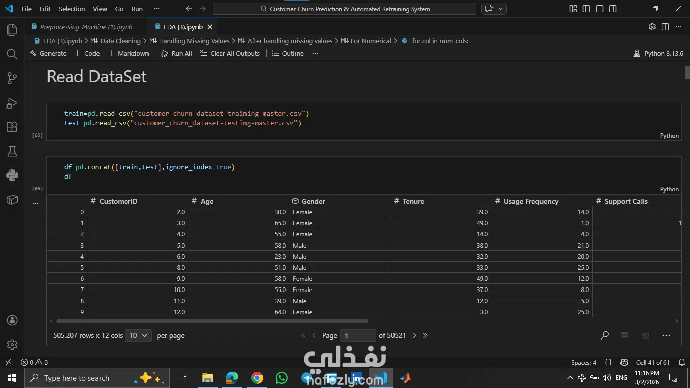Open the Testing flask view

(12, 151)
